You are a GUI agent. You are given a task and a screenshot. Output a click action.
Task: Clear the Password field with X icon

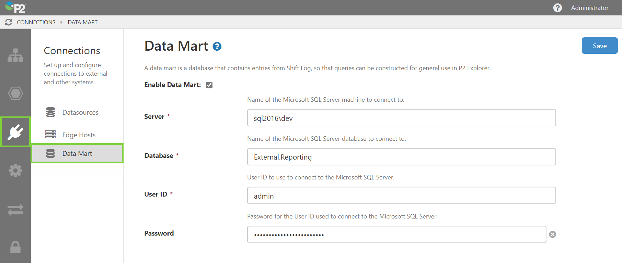552,235
